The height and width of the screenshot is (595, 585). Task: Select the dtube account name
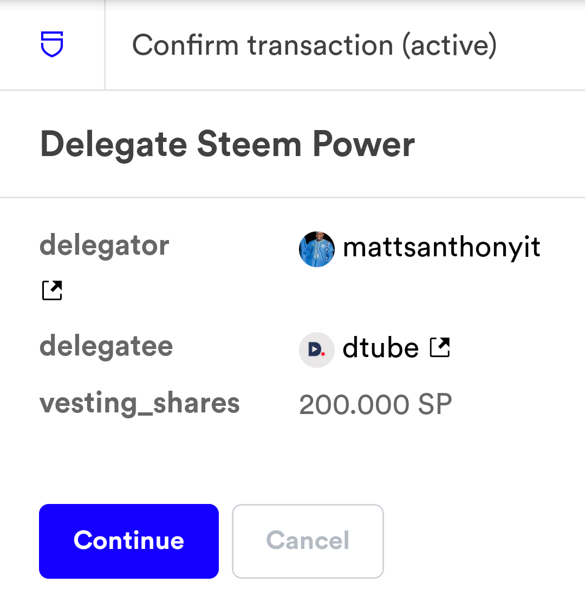(x=380, y=348)
